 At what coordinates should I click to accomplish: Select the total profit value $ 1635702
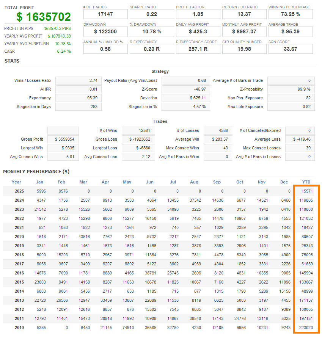44,17
